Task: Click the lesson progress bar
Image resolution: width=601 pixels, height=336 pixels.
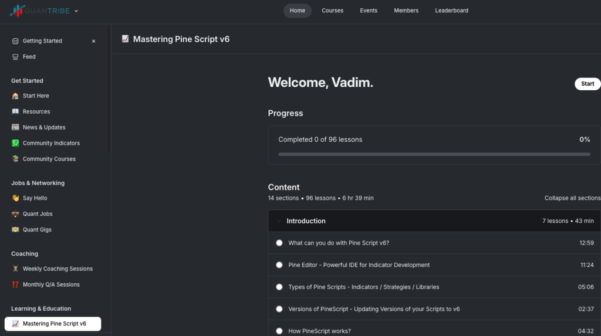Action: point(434,154)
